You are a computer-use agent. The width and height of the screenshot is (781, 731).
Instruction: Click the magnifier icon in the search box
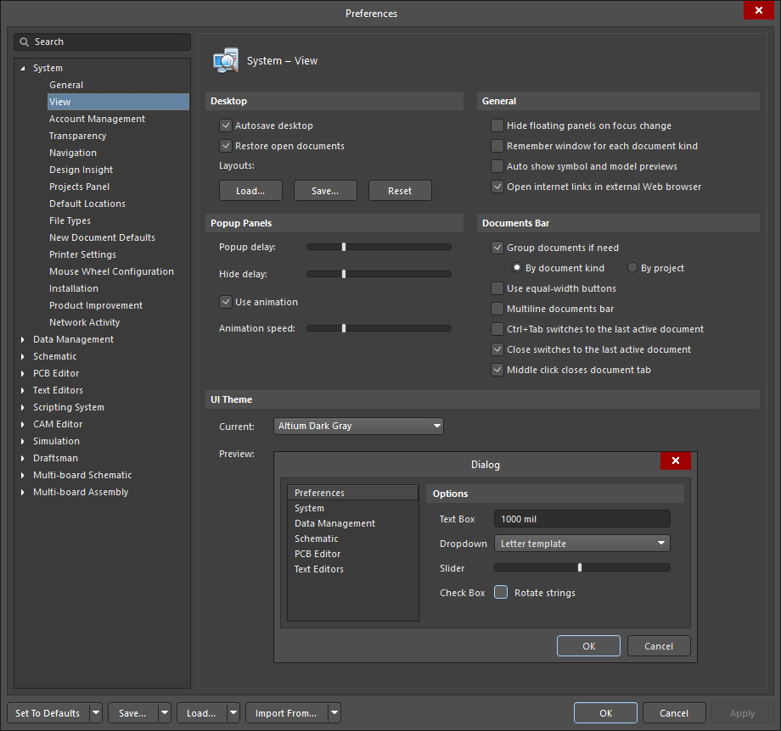click(25, 42)
